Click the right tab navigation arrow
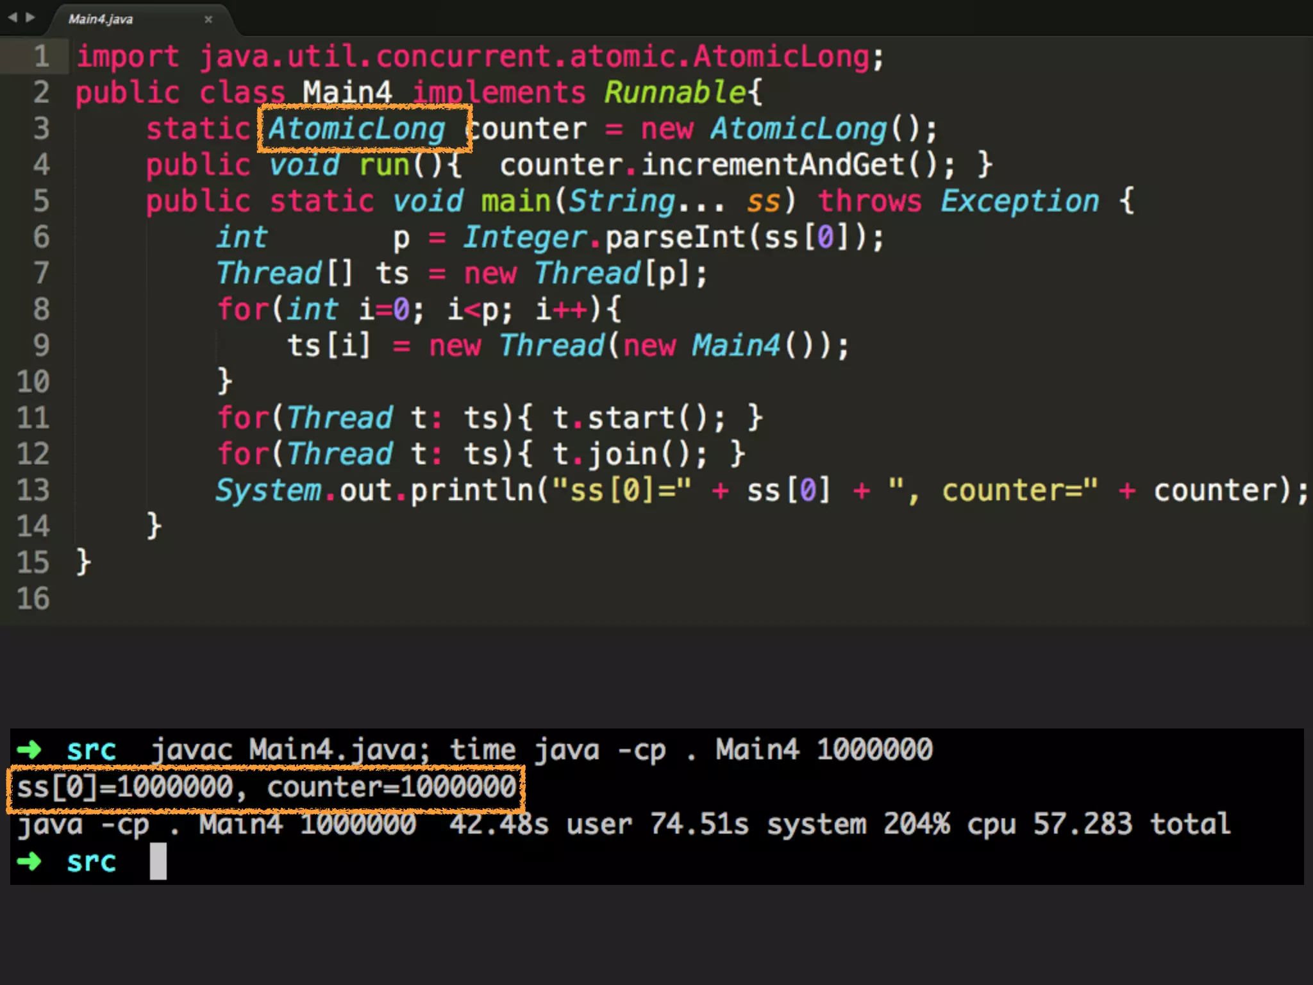Viewport: 1313px width, 985px height. tap(30, 17)
